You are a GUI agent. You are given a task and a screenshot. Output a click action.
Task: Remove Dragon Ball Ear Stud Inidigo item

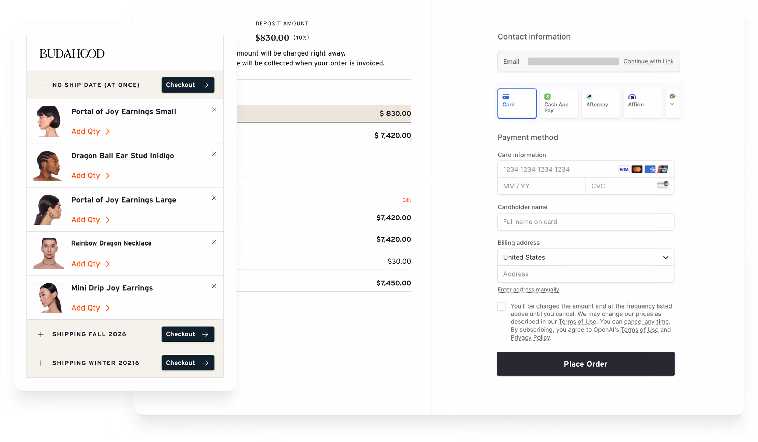[x=214, y=154]
